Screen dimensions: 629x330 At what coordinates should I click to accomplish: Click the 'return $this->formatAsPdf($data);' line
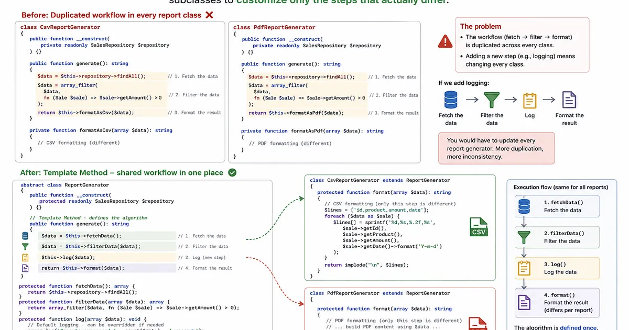[296, 113]
